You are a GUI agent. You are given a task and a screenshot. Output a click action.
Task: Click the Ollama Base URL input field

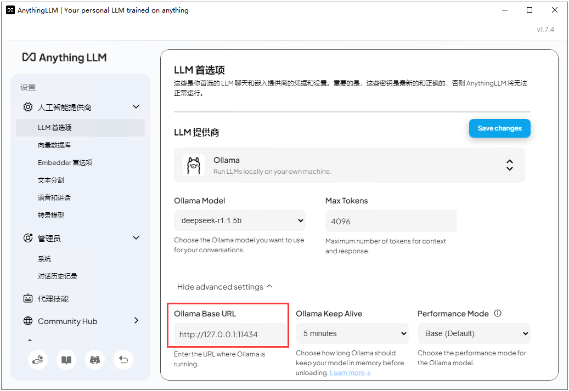[x=228, y=333]
